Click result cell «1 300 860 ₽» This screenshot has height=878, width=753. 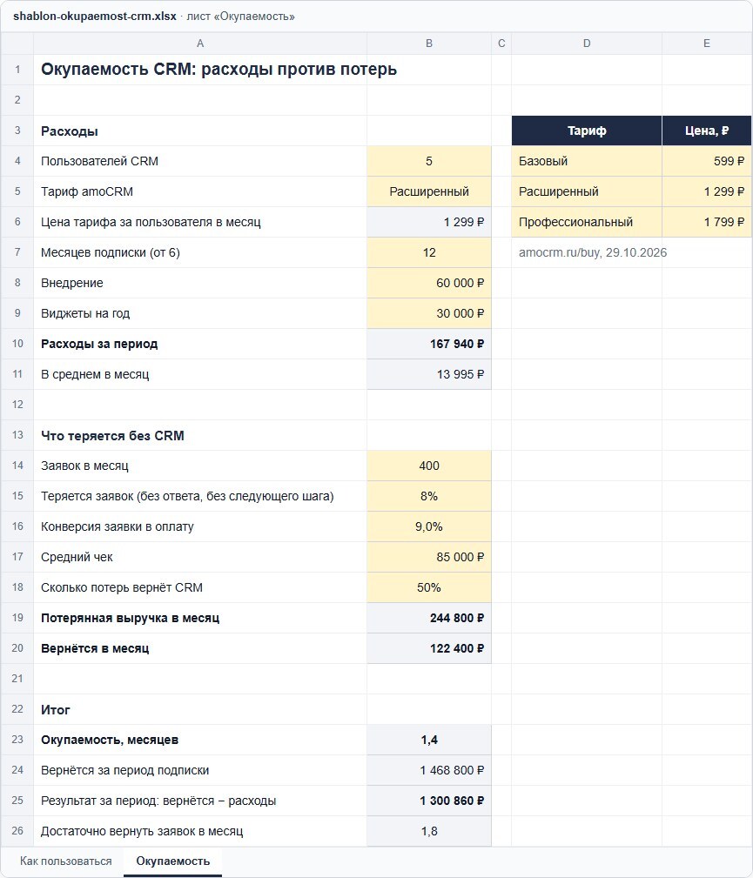point(429,801)
